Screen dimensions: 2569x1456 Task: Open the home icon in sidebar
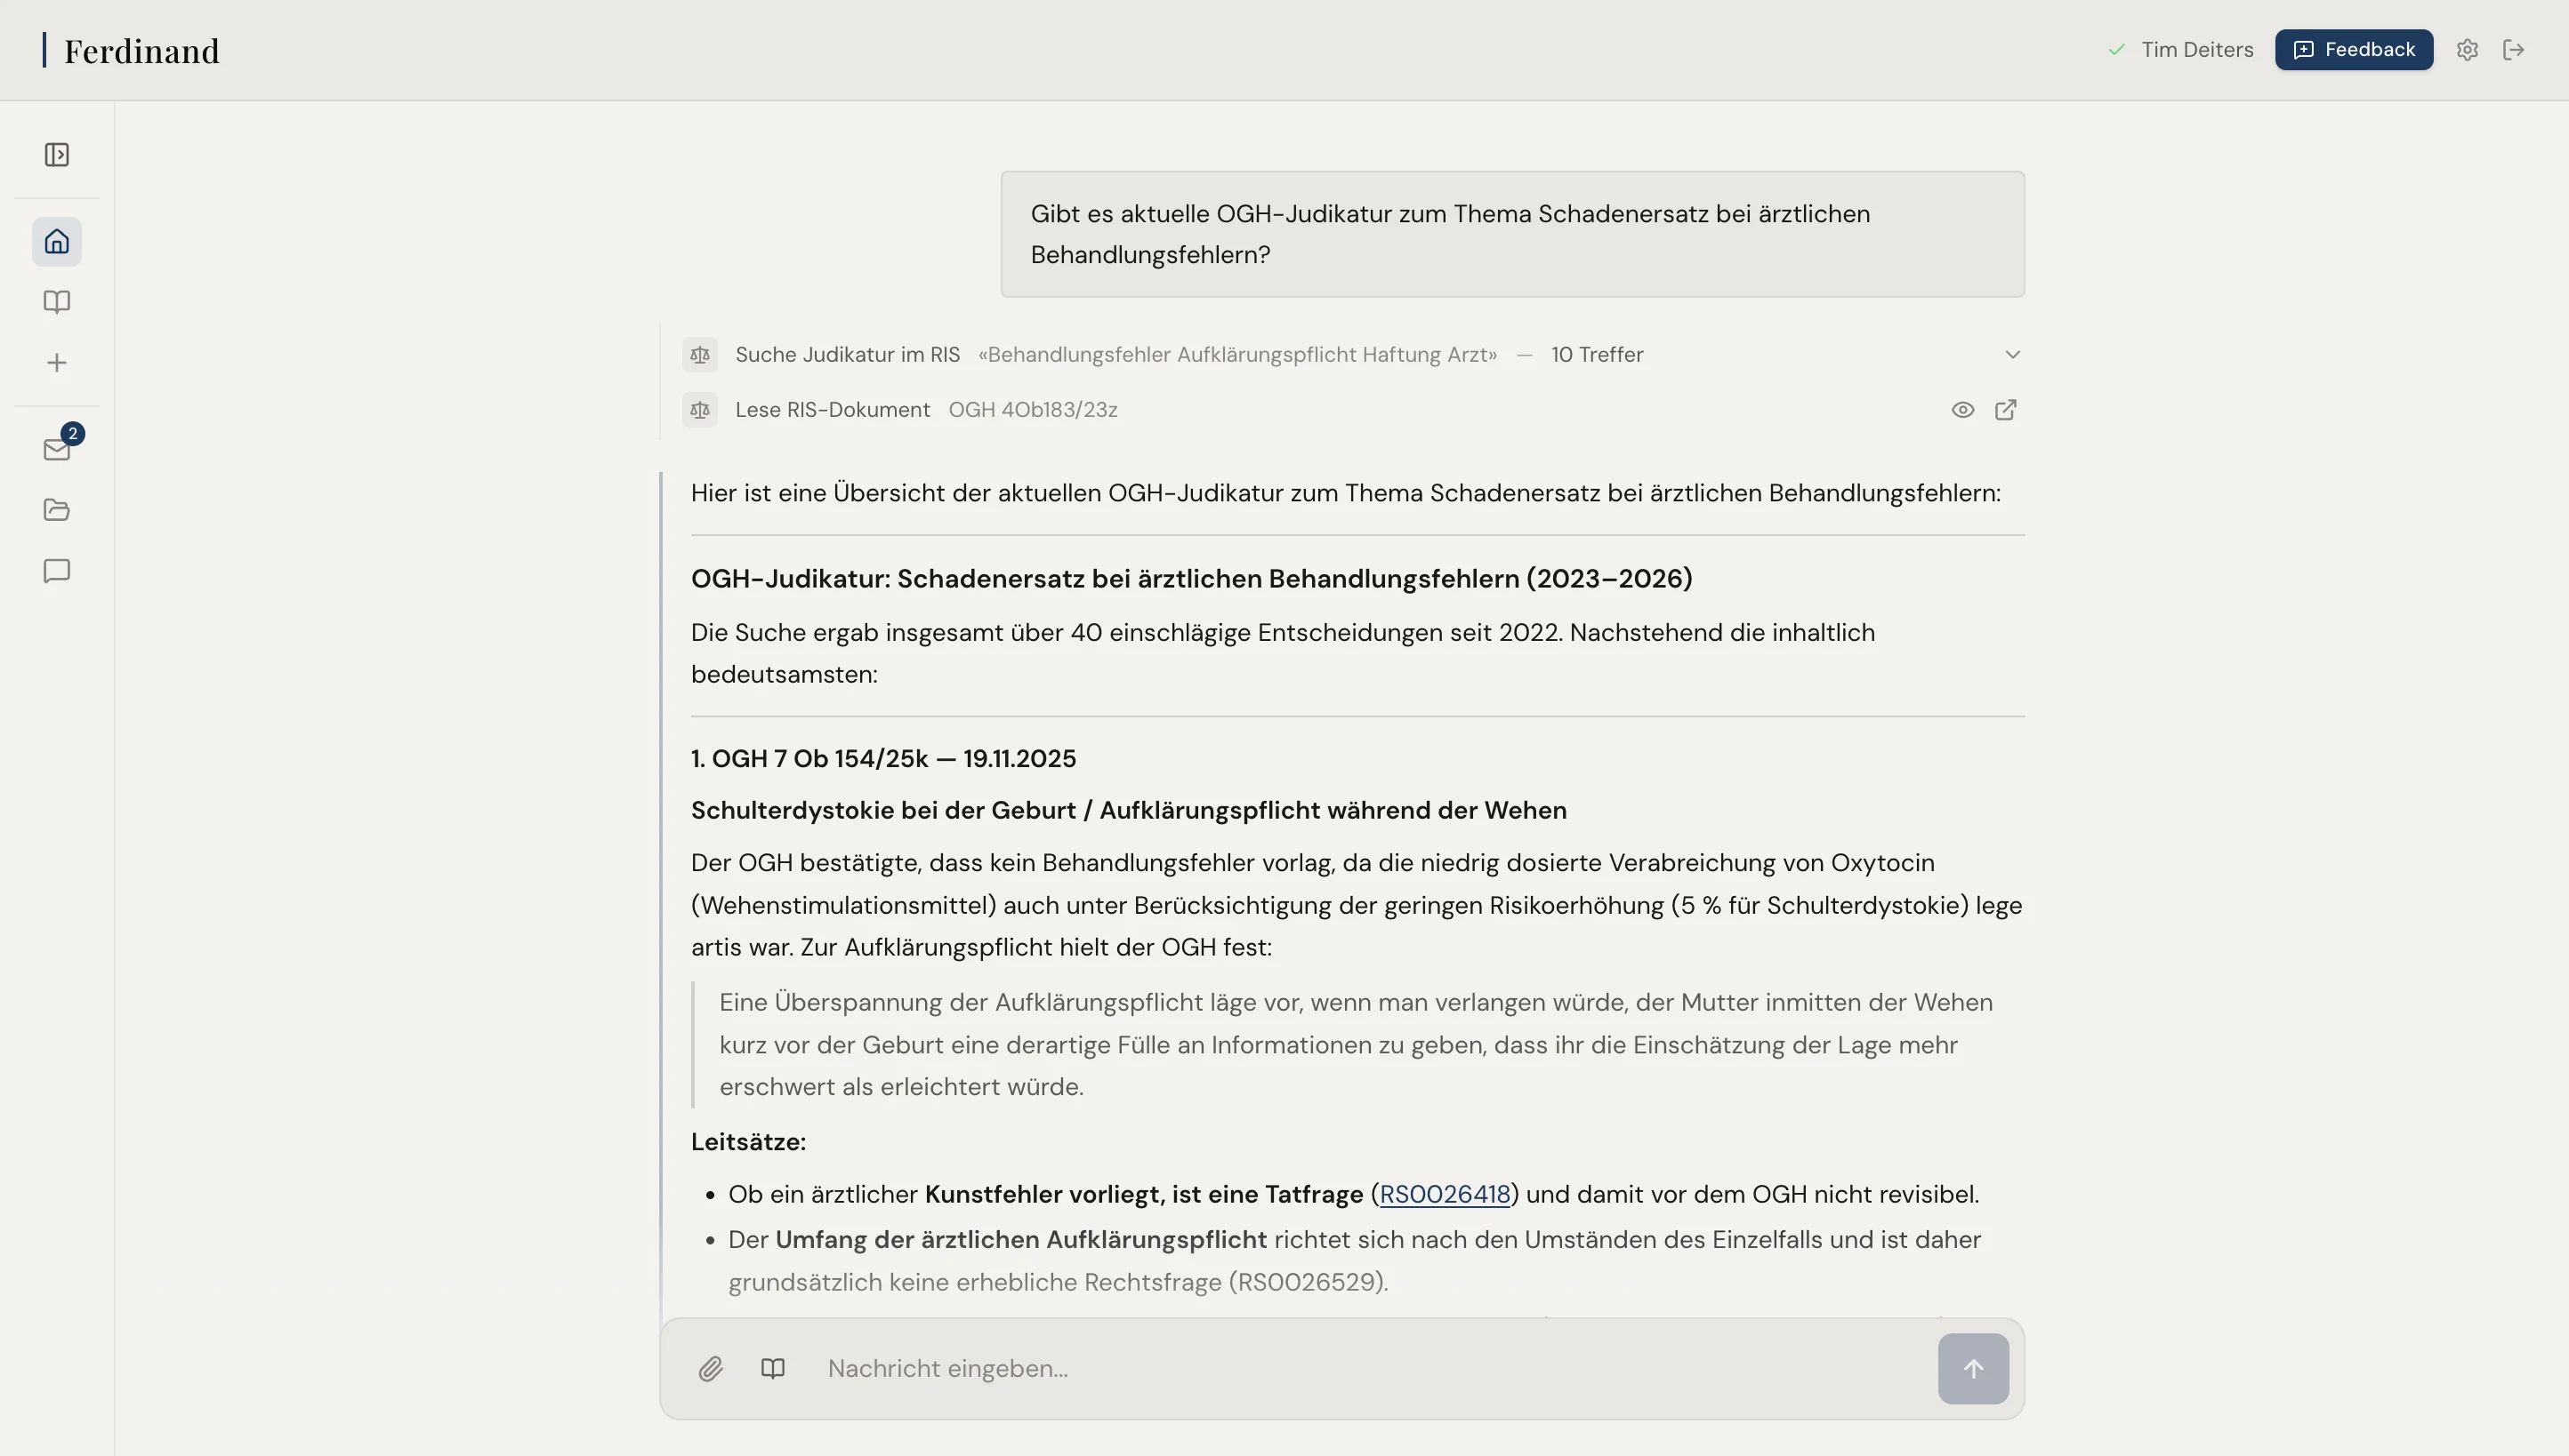(56, 242)
